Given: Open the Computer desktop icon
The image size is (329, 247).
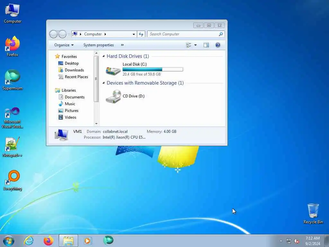Looking at the screenshot, I should (x=13, y=13).
